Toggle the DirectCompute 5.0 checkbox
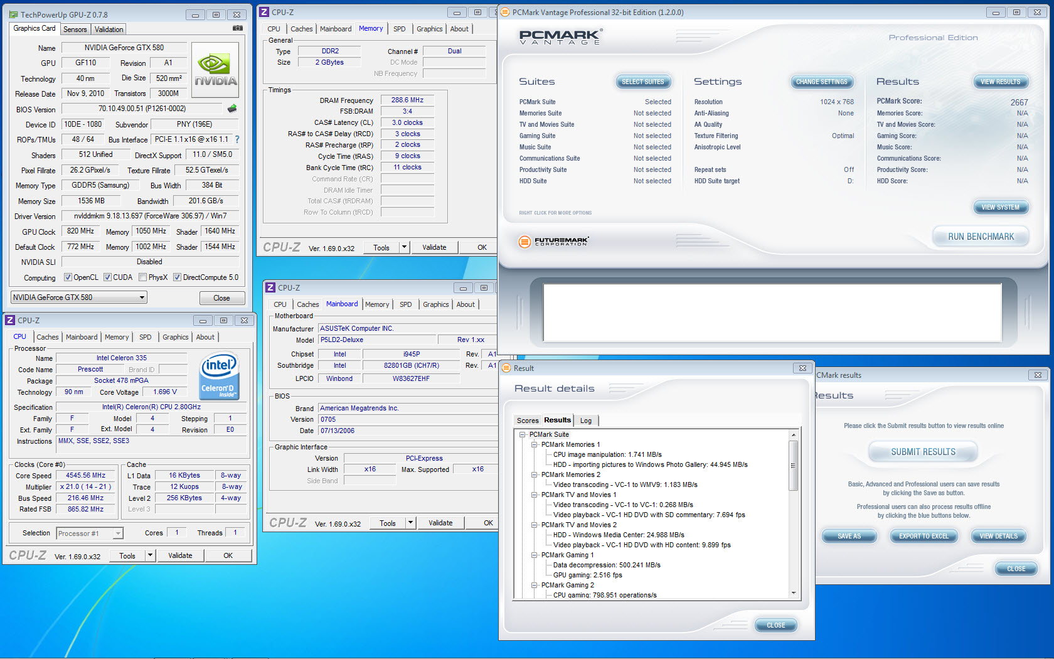 click(x=177, y=277)
